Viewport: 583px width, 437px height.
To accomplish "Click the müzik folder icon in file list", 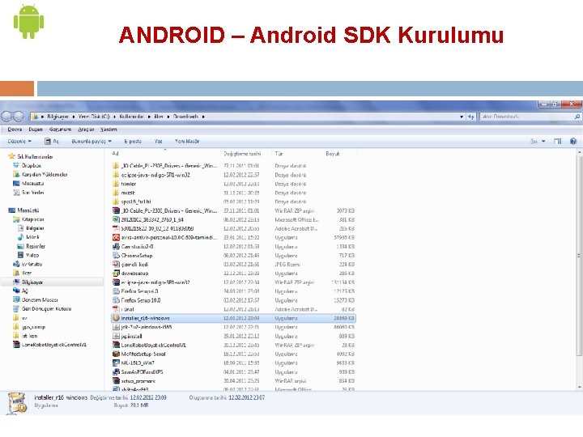I will pyautogui.click(x=116, y=193).
